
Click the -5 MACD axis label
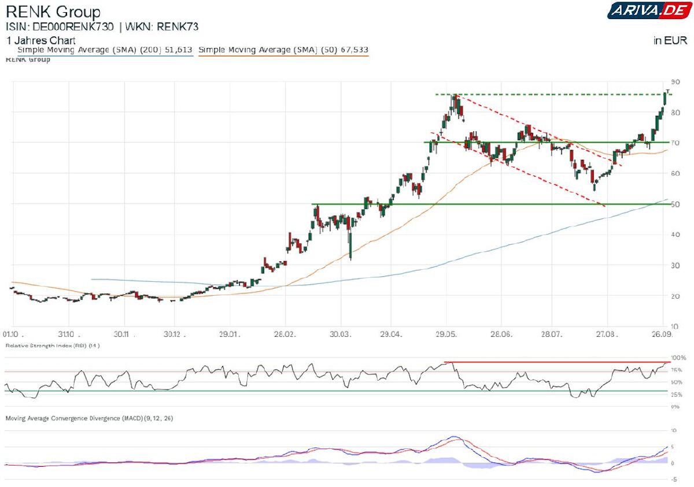pyautogui.click(x=673, y=479)
